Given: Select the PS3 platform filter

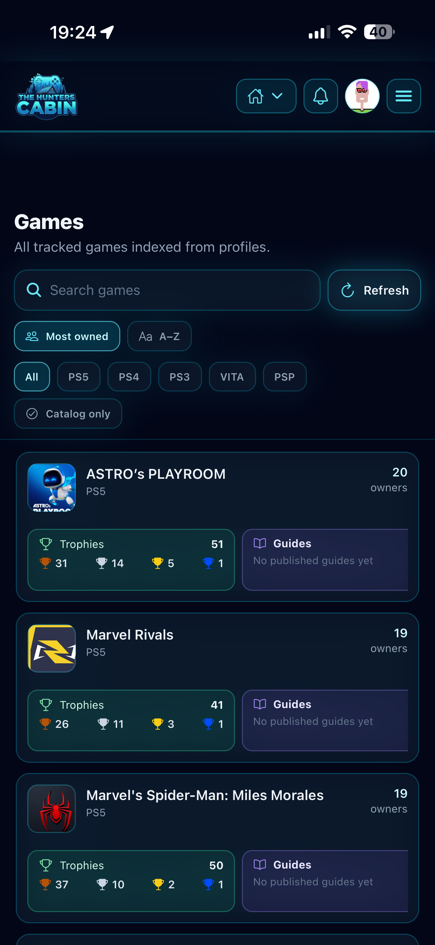Looking at the screenshot, I should click(x=180, y=377).
